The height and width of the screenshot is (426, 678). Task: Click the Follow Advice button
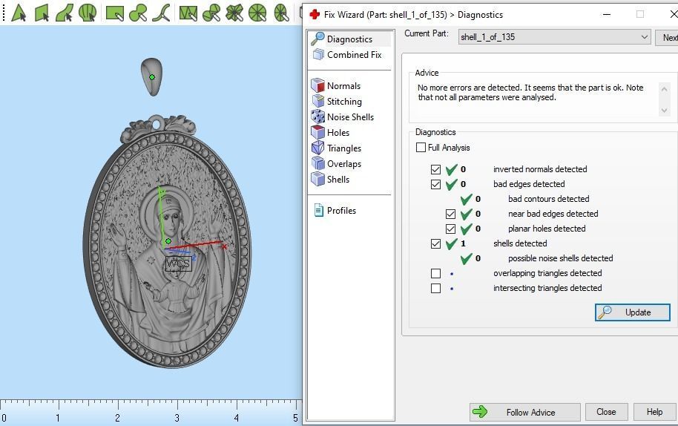(525, 412)
